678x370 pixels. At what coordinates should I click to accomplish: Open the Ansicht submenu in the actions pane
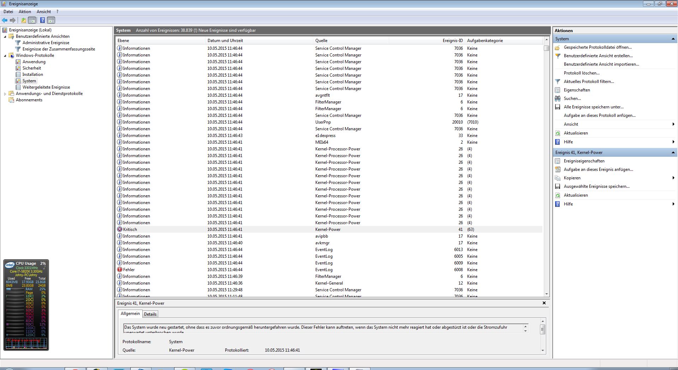614,124
